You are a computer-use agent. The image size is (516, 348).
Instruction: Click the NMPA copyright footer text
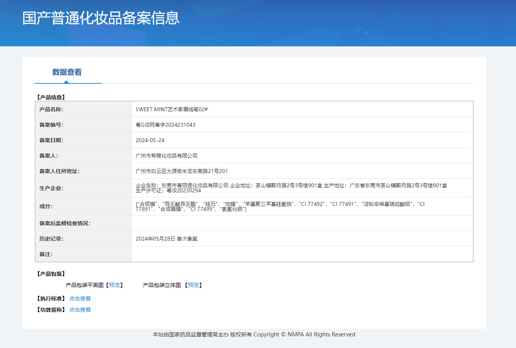254,334
